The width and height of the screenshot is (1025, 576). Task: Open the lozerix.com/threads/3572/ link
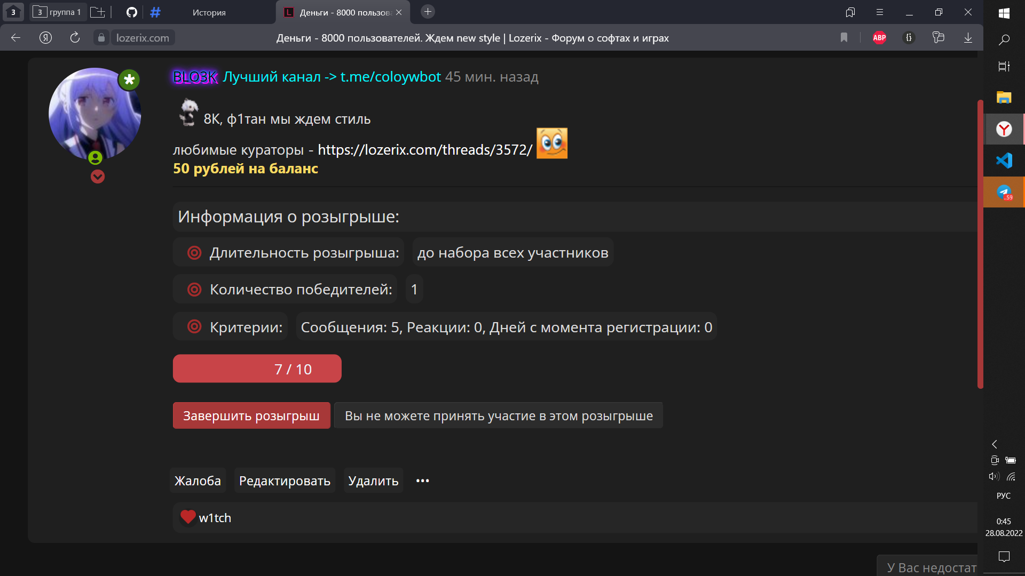click(425, 150)
